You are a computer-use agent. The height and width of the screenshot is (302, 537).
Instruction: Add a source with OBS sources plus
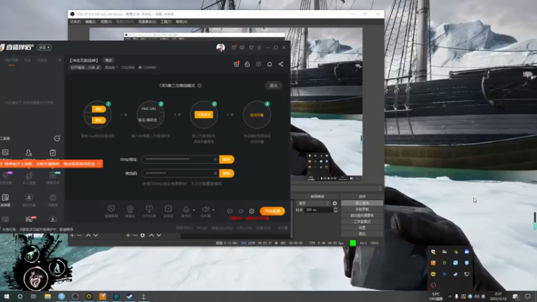point(128,236)
